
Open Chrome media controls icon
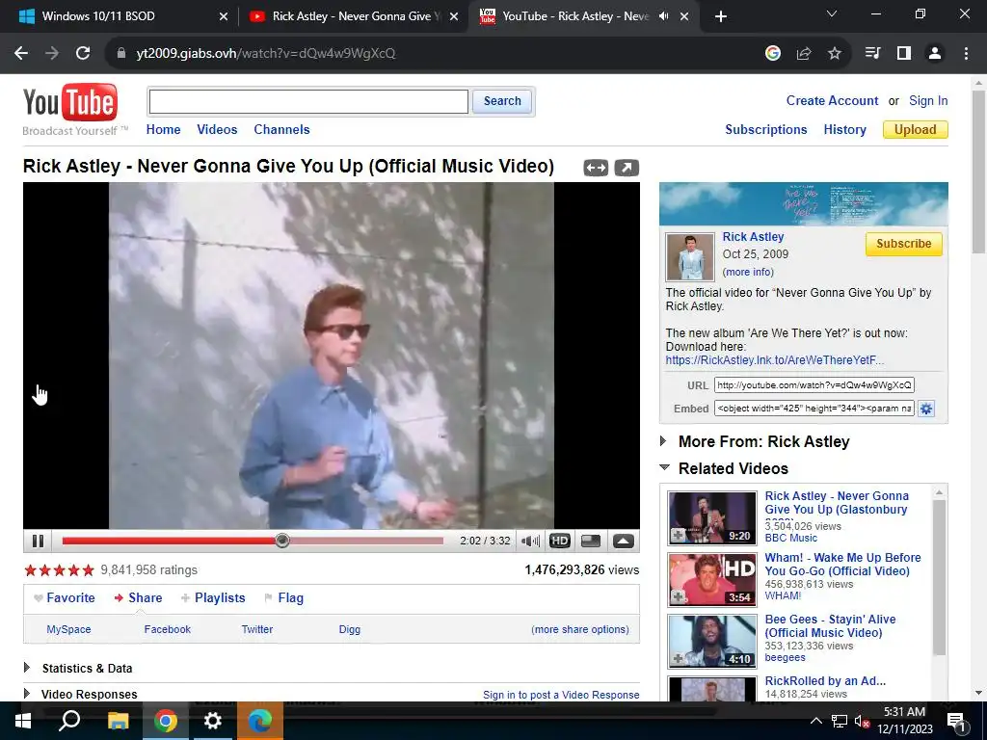click(872, 53)
